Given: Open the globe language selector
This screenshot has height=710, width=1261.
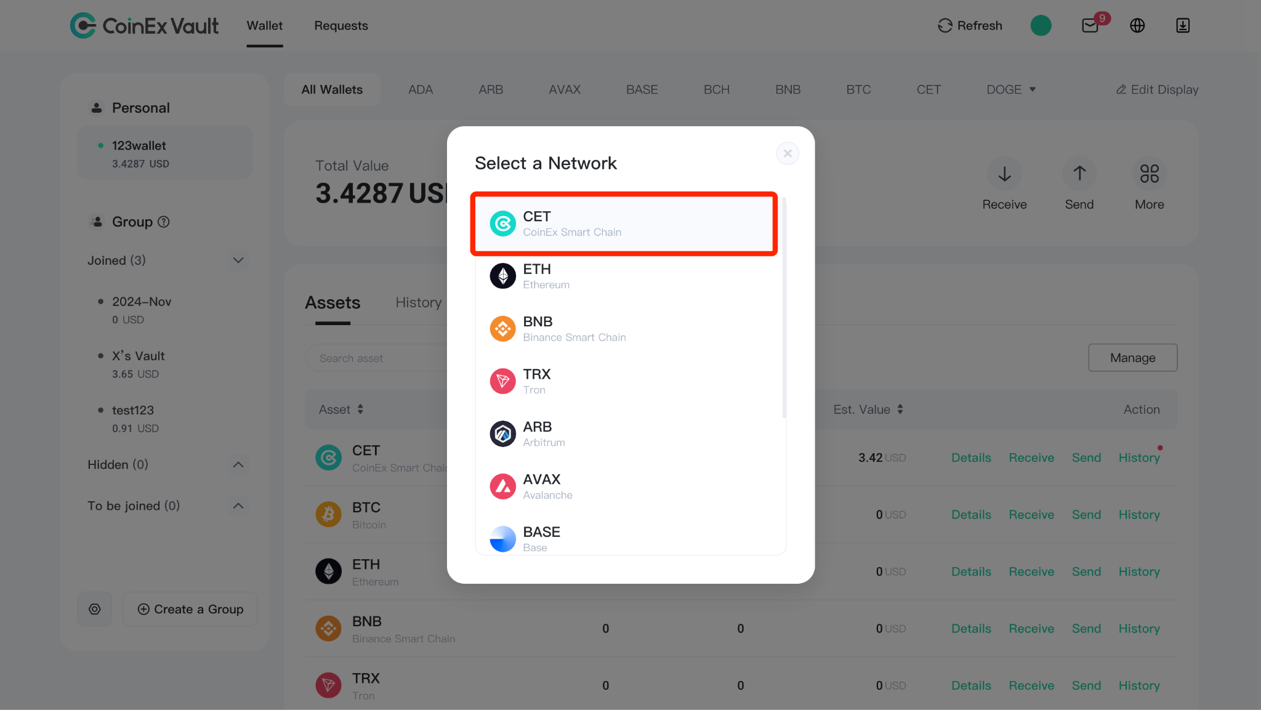Looking at the screenshot, I should pyautogui.click(x=1137, y=26).
